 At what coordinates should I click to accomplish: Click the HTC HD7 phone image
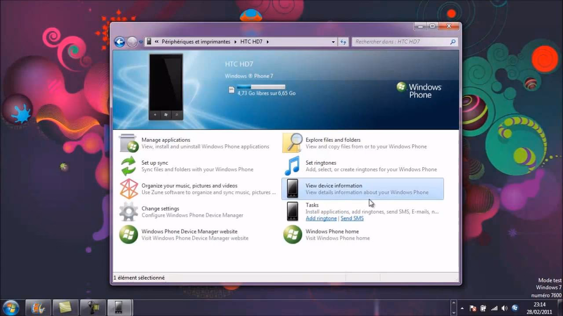(x=166, y=88)
